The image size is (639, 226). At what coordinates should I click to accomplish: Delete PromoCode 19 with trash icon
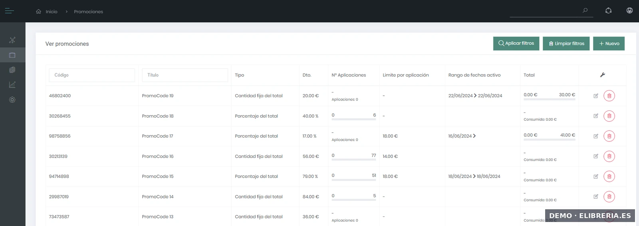[x=609, y=96]
